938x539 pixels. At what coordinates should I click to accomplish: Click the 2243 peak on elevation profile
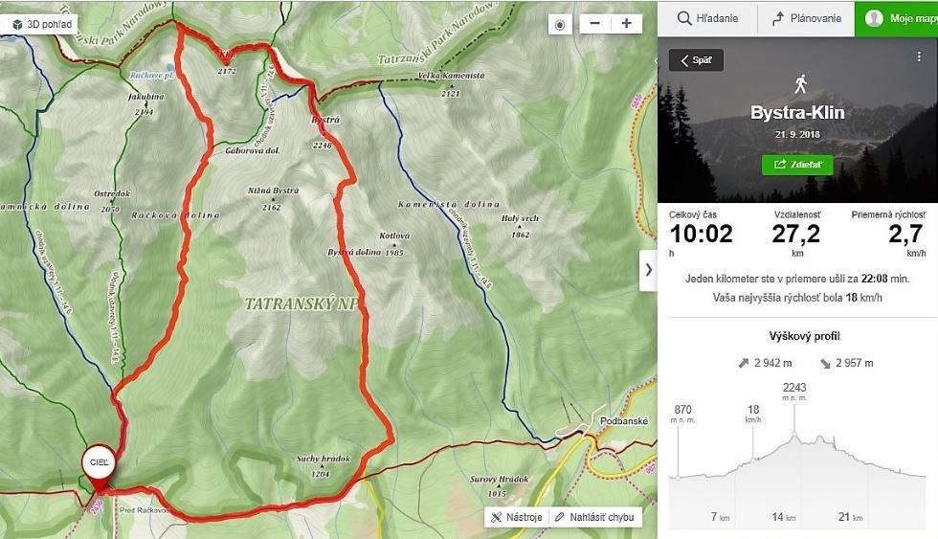pos(794,388)
